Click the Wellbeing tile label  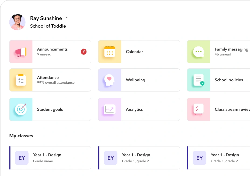point(136,80)
